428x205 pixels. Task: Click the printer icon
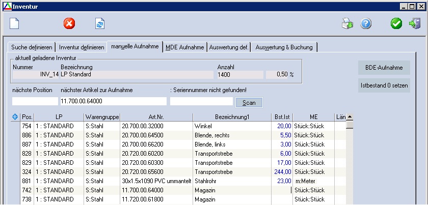(x=347, y=23)
